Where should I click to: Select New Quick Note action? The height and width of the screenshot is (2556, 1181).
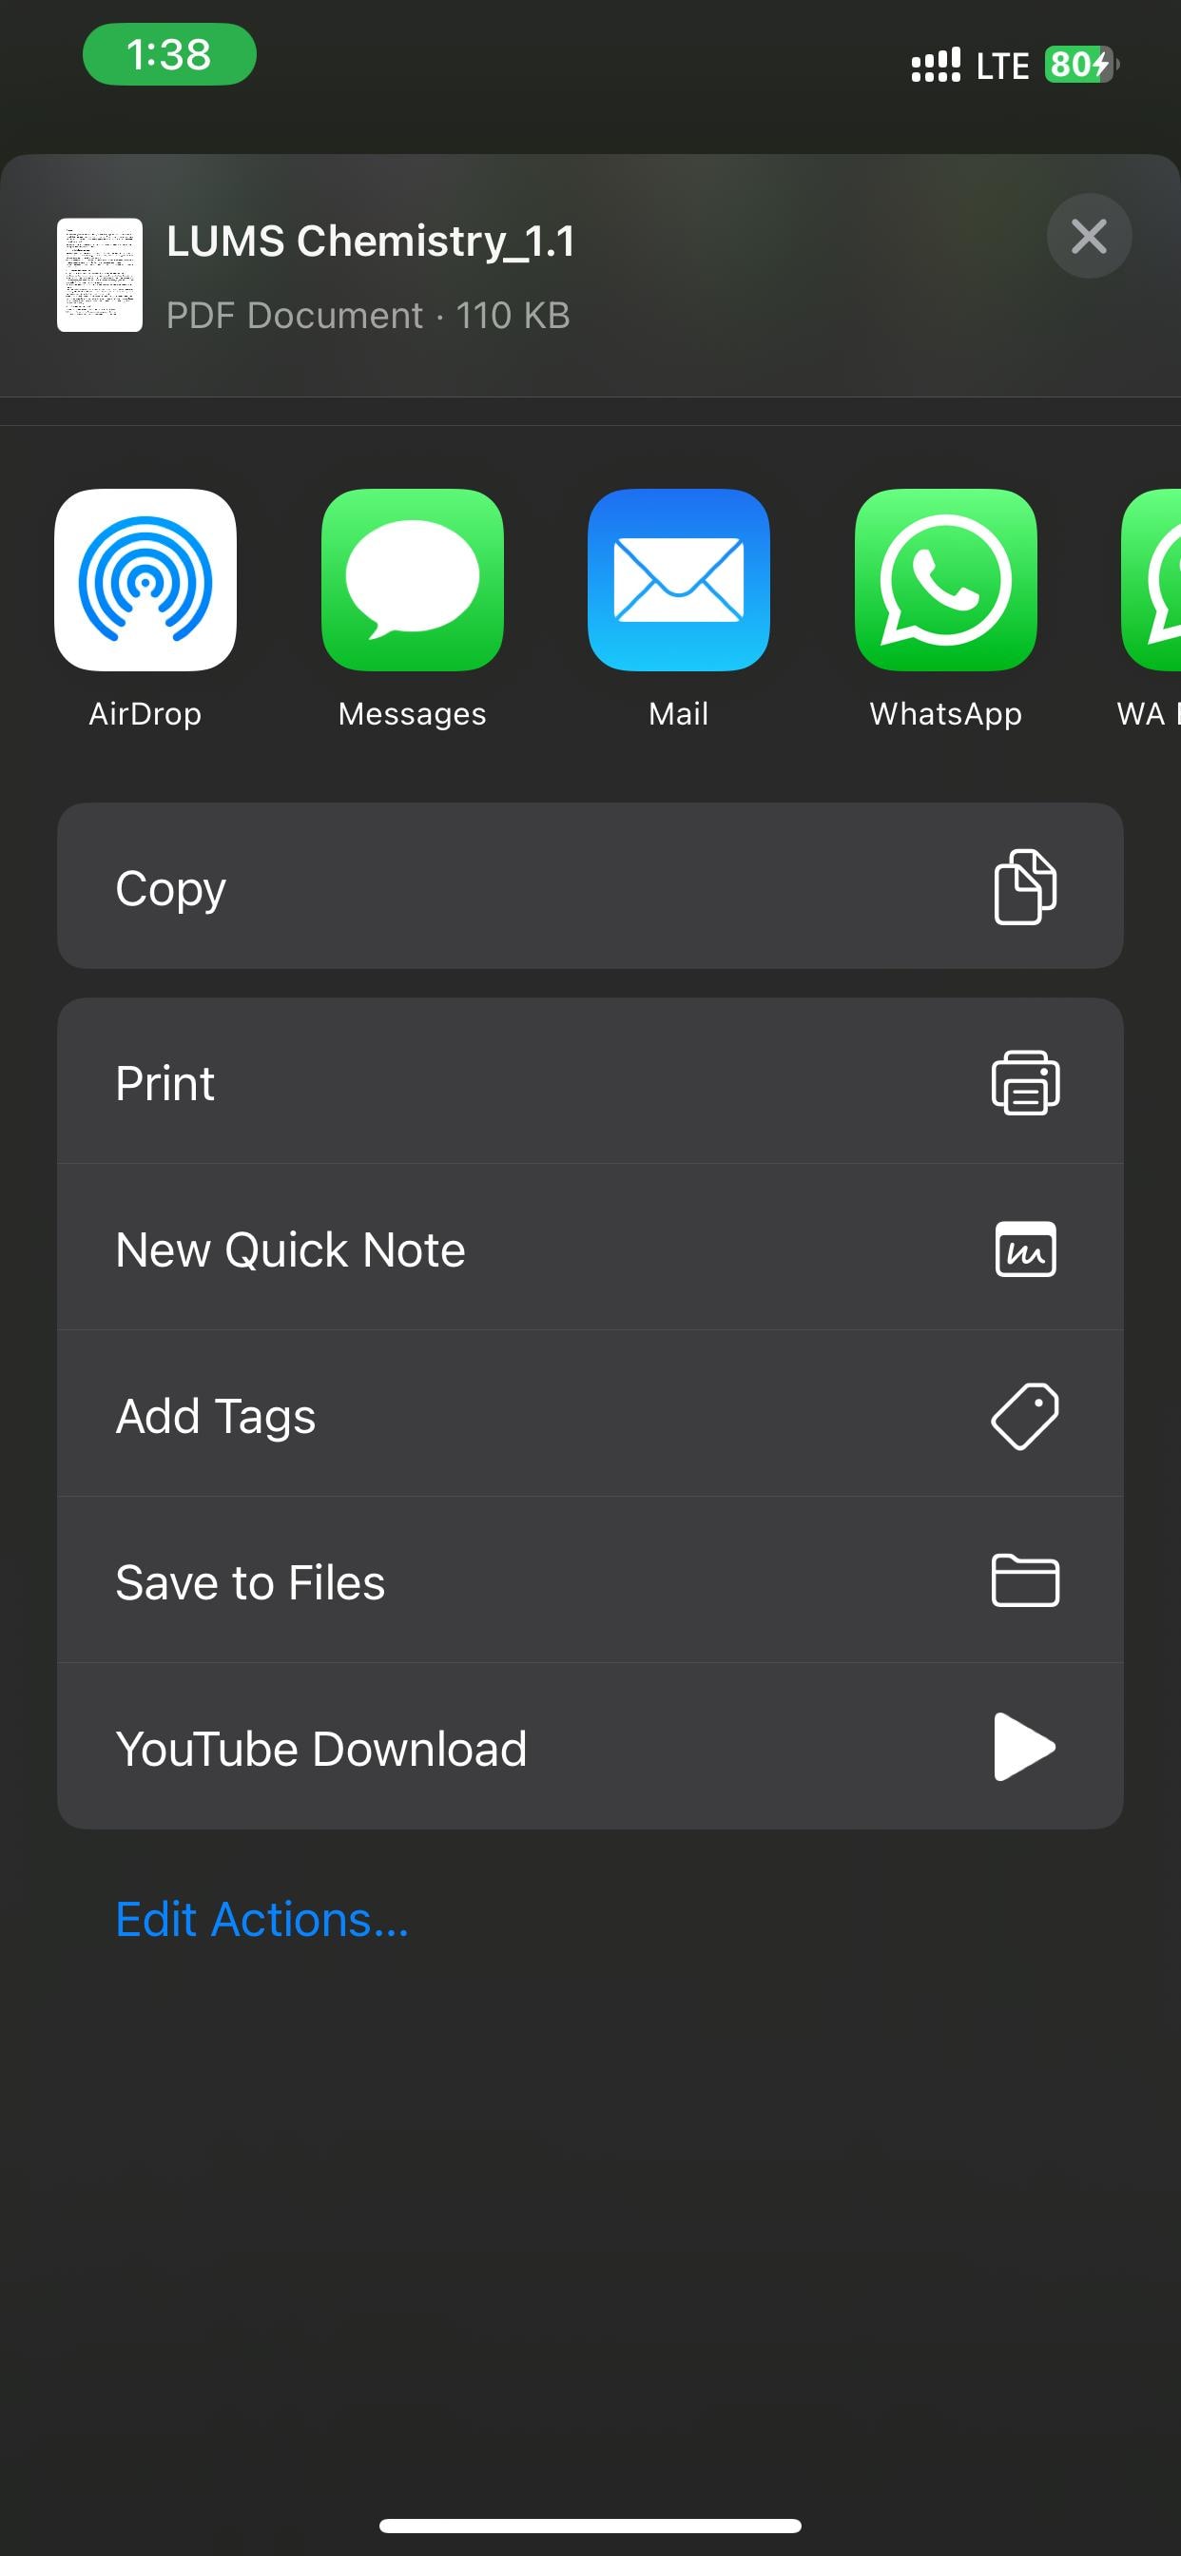click(x=590, y=1248)
